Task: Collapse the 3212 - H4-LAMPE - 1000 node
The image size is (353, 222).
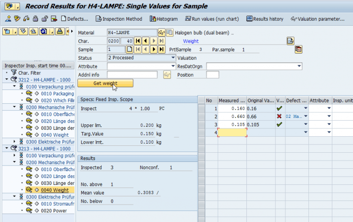Action: [x=6, y=79]
